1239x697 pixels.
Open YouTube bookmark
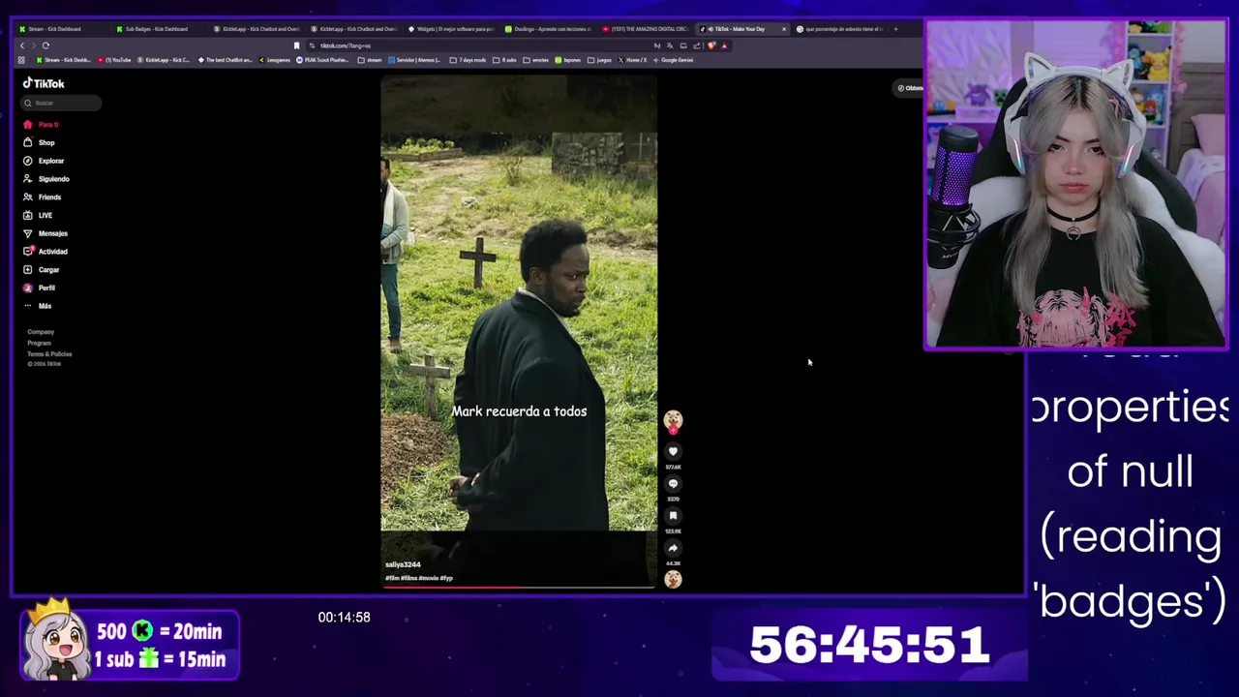115,60
